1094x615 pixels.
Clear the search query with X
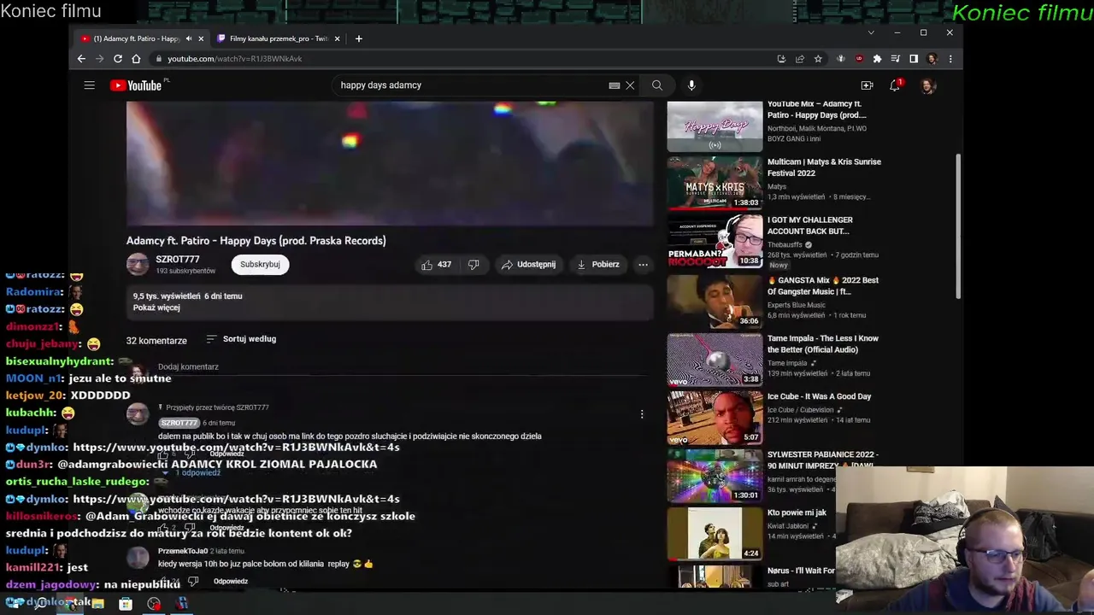(x=630, y=85)
